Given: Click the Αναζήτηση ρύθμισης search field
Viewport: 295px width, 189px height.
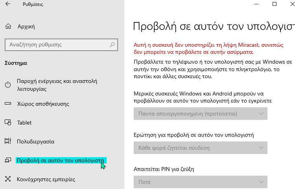Looking at the screenshot, I should coord(61,45).
